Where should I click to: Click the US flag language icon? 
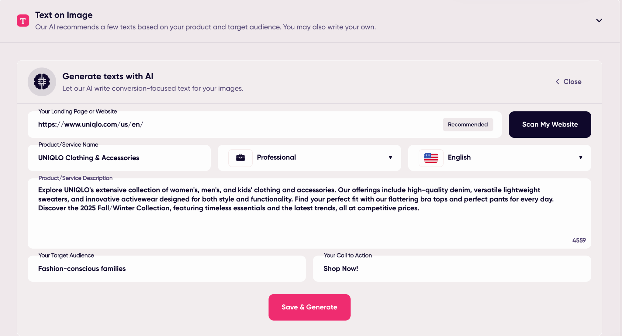tap(431, 158)
